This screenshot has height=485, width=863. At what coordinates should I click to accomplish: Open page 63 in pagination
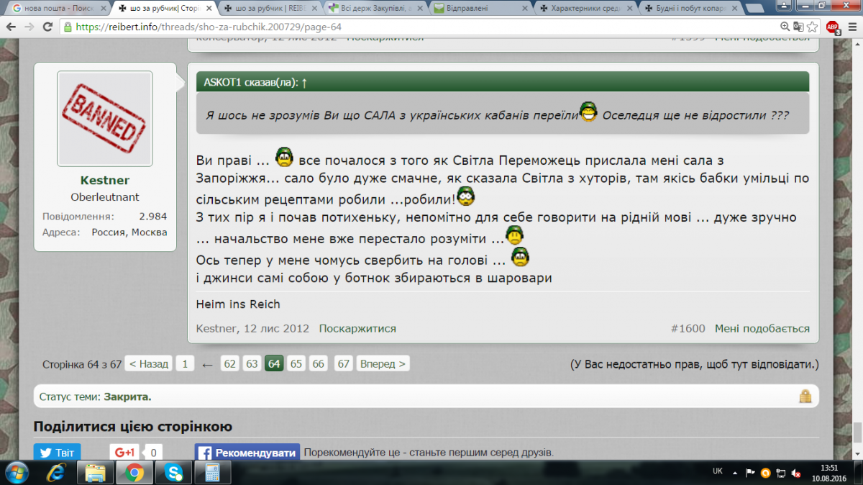point(252,364)
